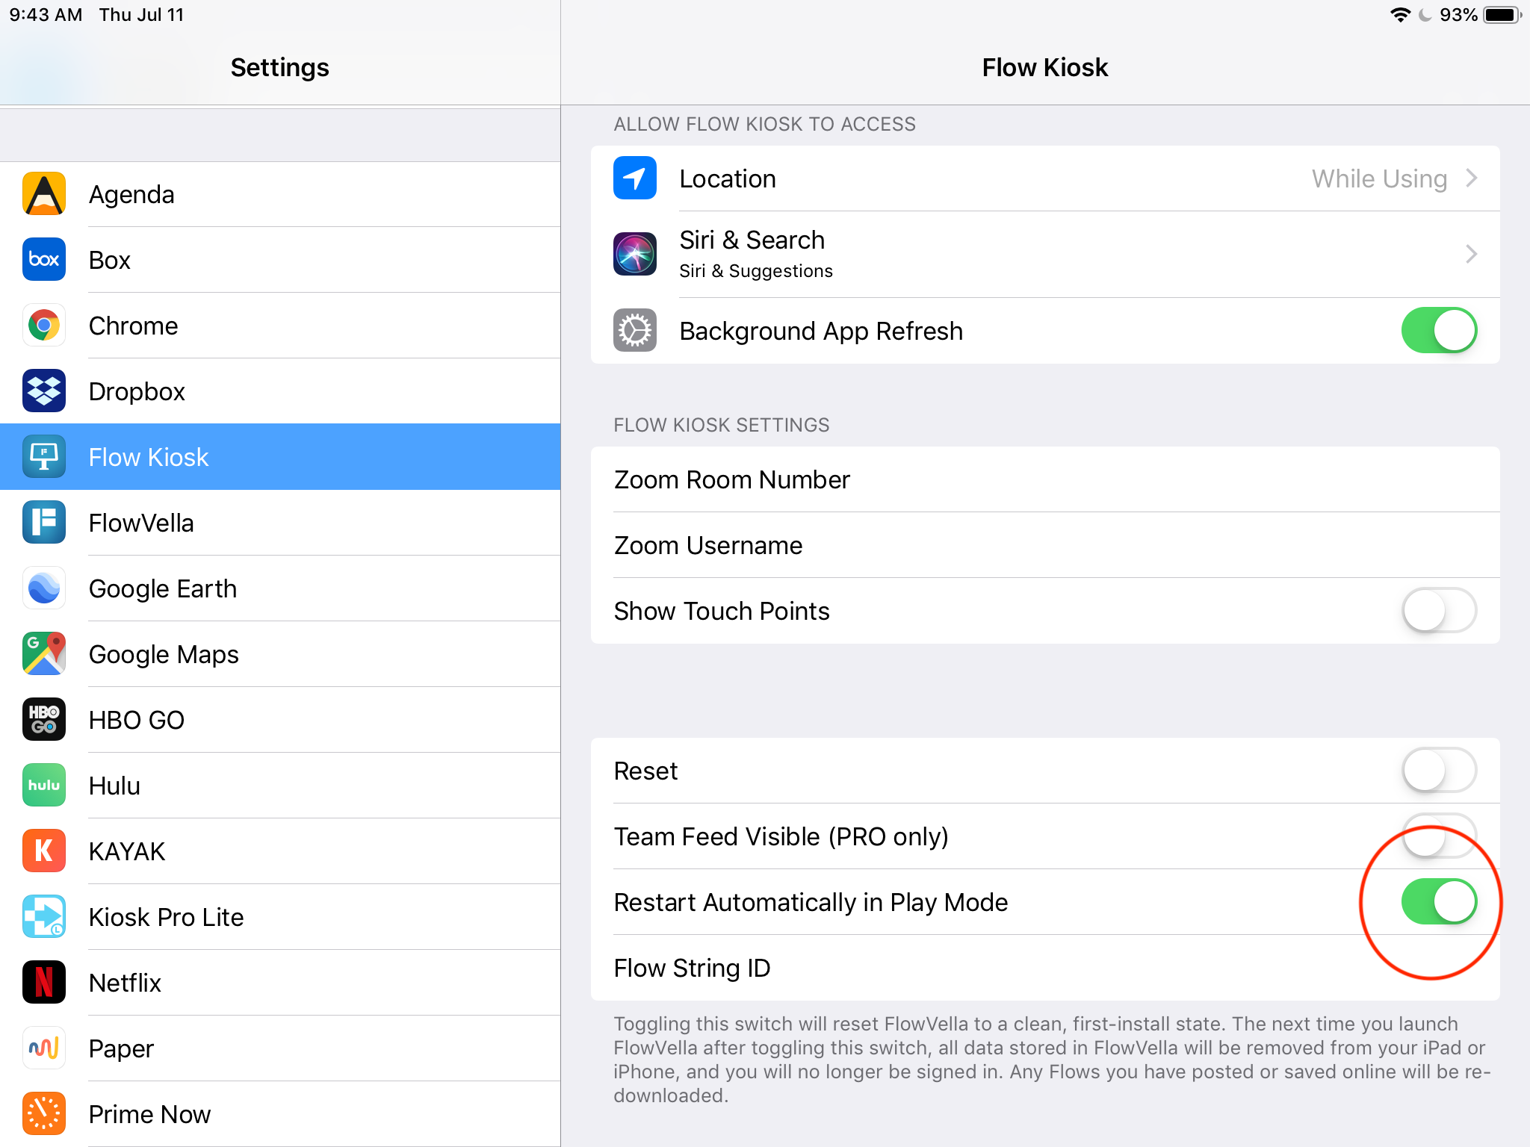Select Box in the settings list
This screenshot has width=1530, height=1147.
(280, 260)
